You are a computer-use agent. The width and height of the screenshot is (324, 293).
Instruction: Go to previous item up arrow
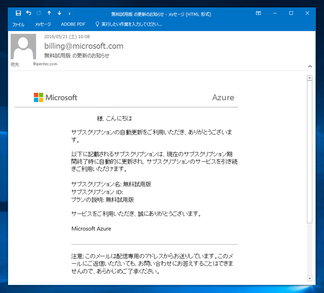pyautogui.click(x=49, y=13)
